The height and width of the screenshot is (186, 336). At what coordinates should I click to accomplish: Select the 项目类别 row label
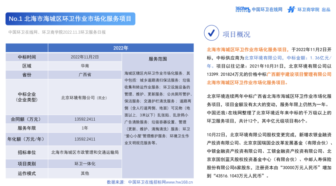(27, 164)
